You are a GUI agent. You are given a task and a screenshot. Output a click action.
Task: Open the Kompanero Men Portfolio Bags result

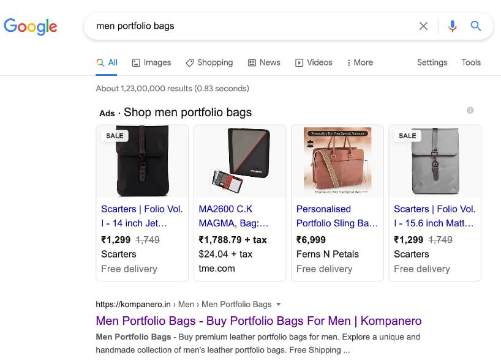pyautogui.click(x=258, y=321)
